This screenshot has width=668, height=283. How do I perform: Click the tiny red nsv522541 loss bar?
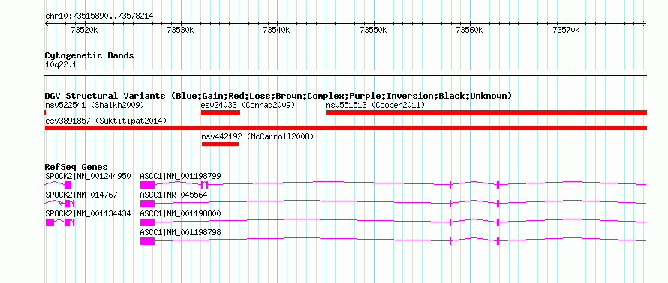coord(45,112)
